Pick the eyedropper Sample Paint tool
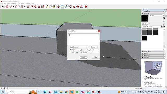The image size is (167, 94). (x=164, y=24)
